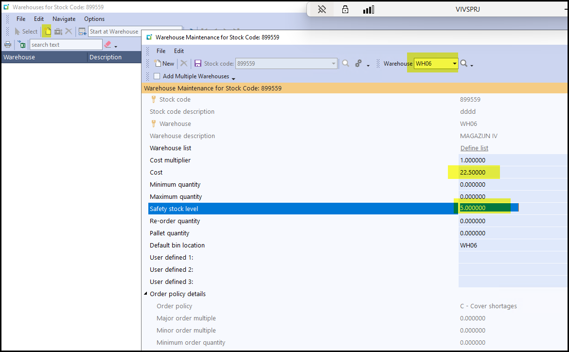Click the eraser clear-search icon
569x352 pixels.
tap(108, 45)
